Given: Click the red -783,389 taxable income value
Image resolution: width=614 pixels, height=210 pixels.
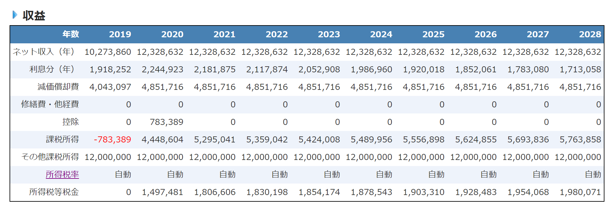Looking at the screenshot, I should 112,140.
